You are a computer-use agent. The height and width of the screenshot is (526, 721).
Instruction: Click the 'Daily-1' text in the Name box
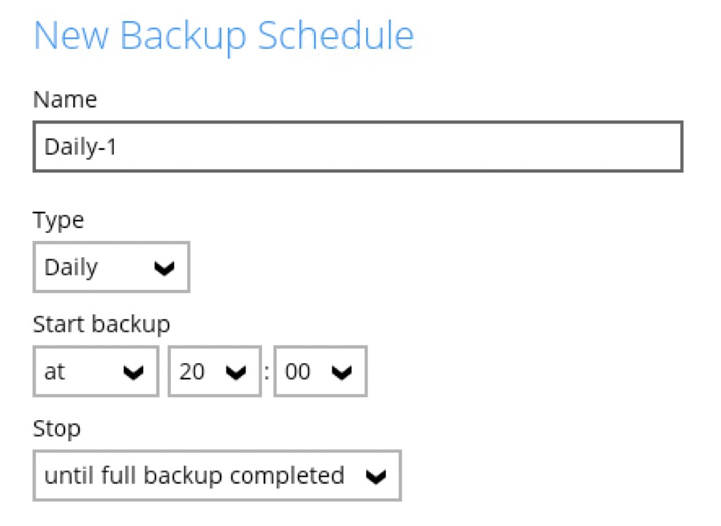coord(81,147)
